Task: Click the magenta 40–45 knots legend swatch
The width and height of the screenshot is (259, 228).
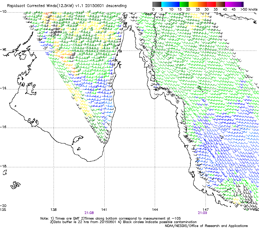Action: click(x=230, y=4)
